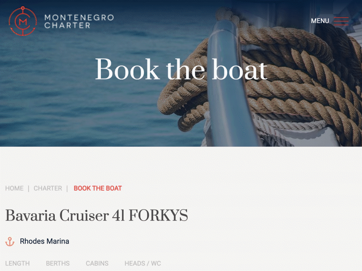362x271 pixels.
Task: Click the Rhodes Marina location text
Action: tap(44, 241)
